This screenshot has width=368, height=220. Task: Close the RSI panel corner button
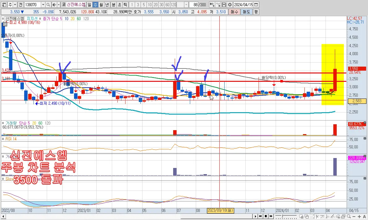click(365, 139)
